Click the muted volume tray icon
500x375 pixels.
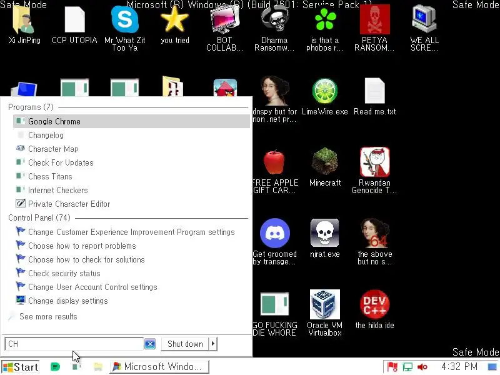point(422,367)
